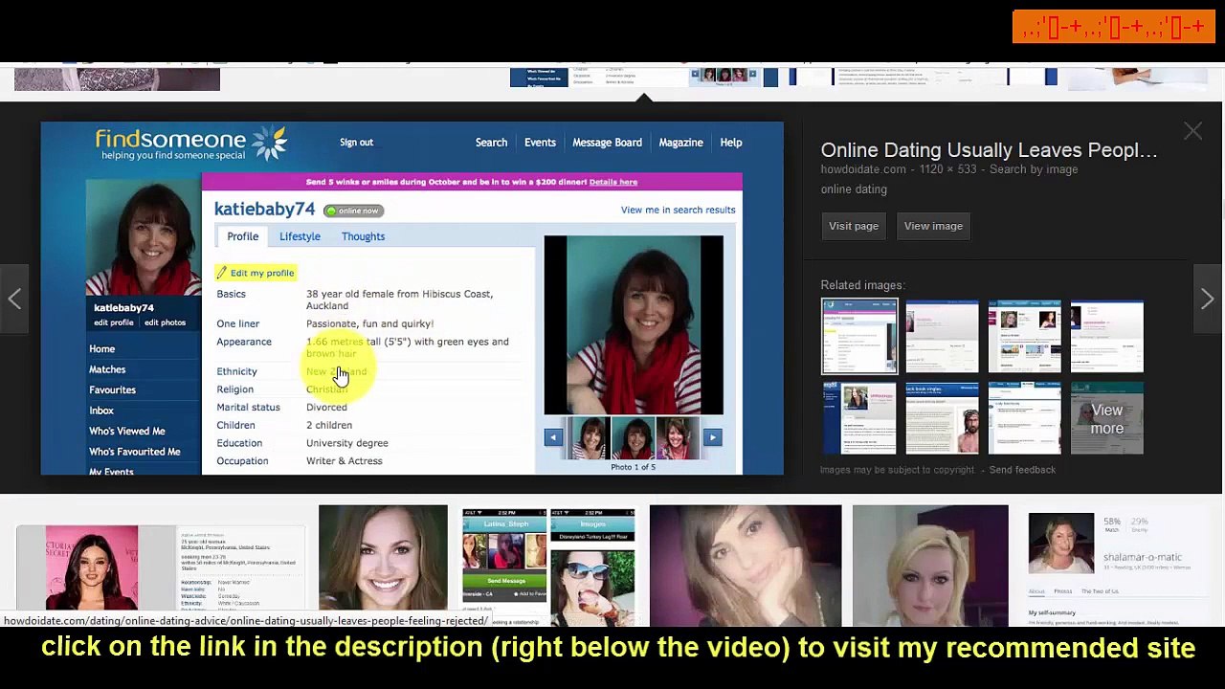The width and height of the screenshot is (1225, 689).
Task: Click the Visit page button
Action: pos(854,226)
